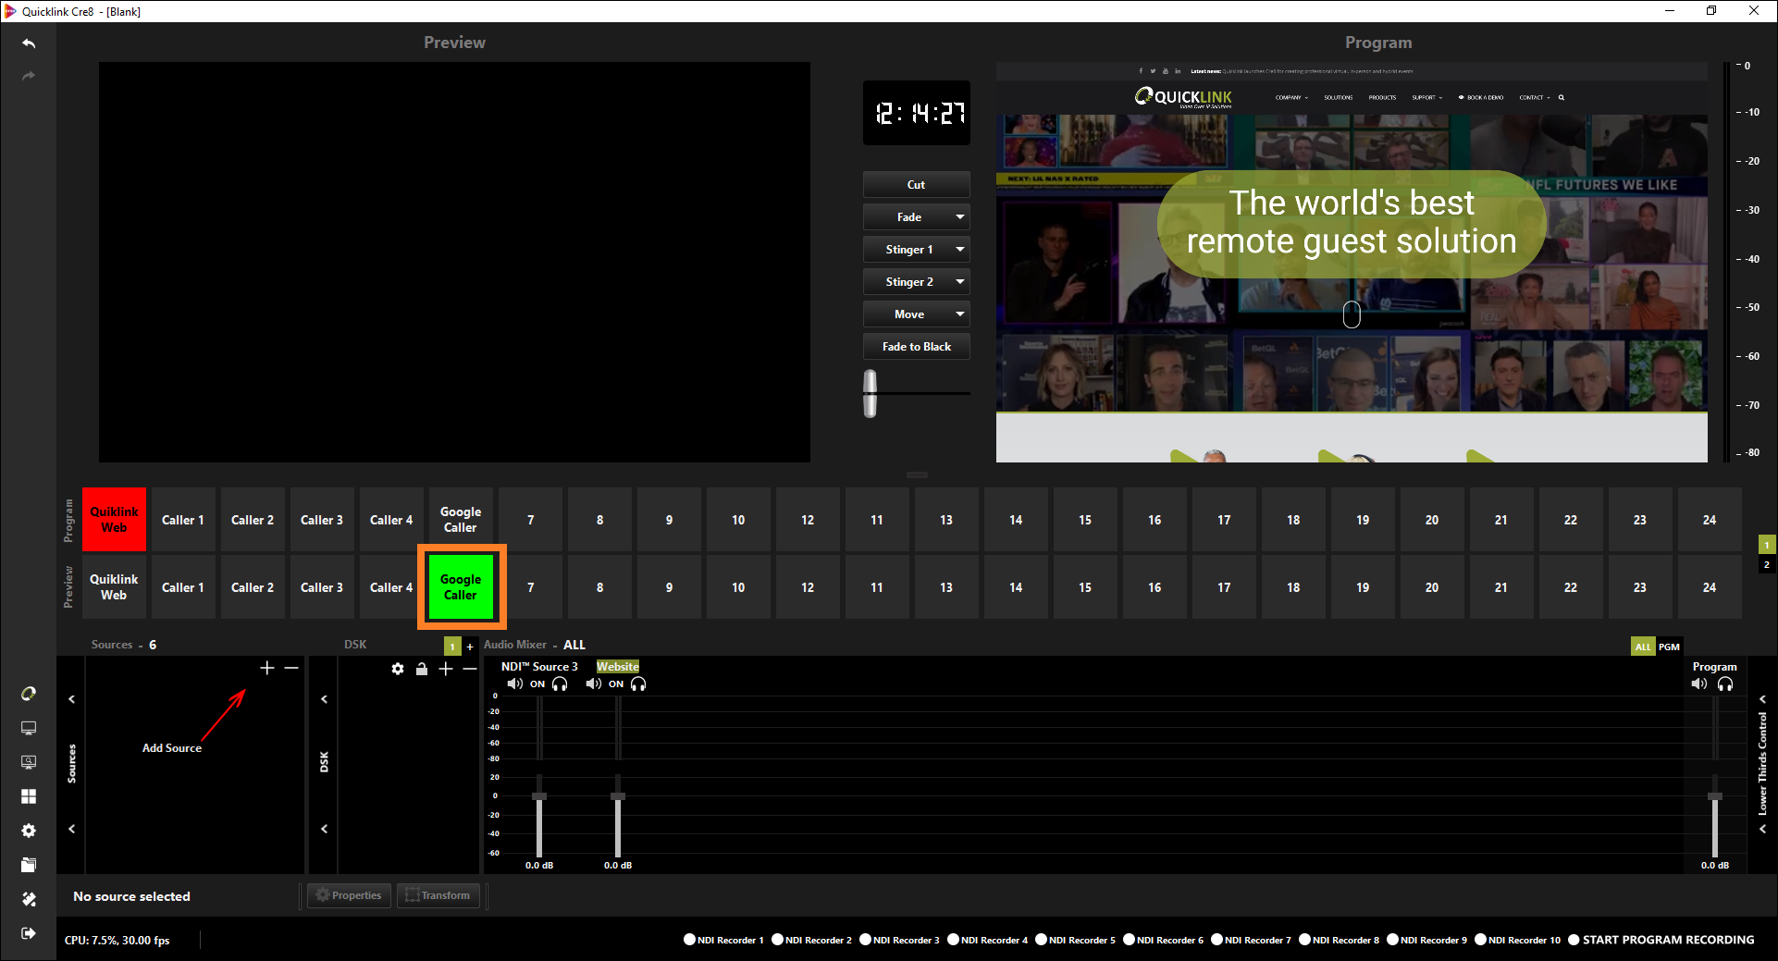
Task: Click the lower chevron of DSK panel
Action: (324, 829)
